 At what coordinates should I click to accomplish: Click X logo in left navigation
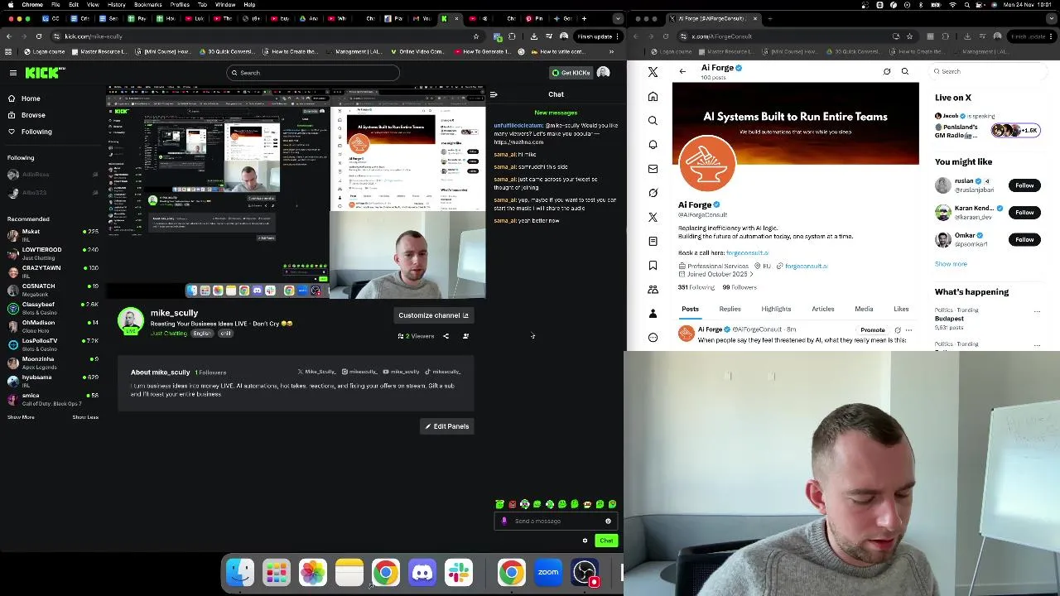click(x=653, y=73)
